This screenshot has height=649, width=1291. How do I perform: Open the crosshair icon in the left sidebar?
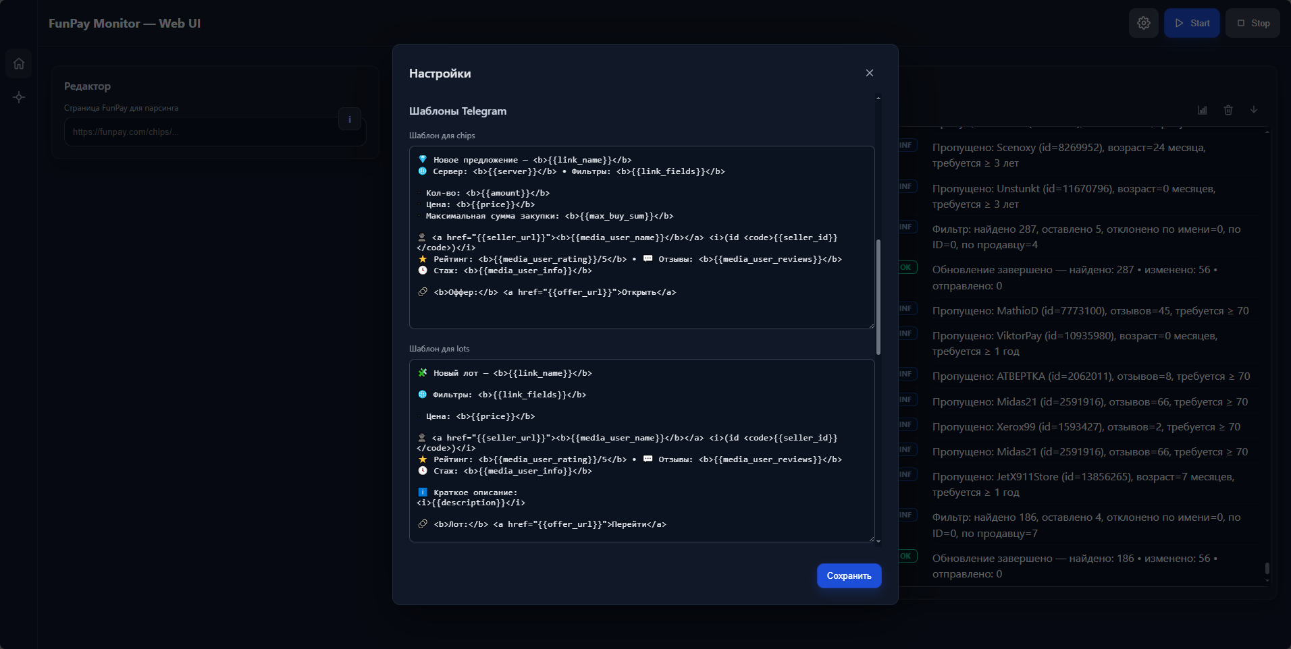(19, 97)
